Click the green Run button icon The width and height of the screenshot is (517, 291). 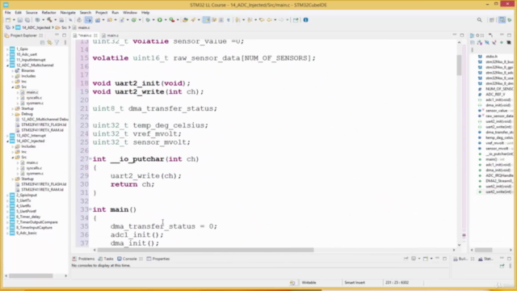pyautogui.click(x=160, y=20)
